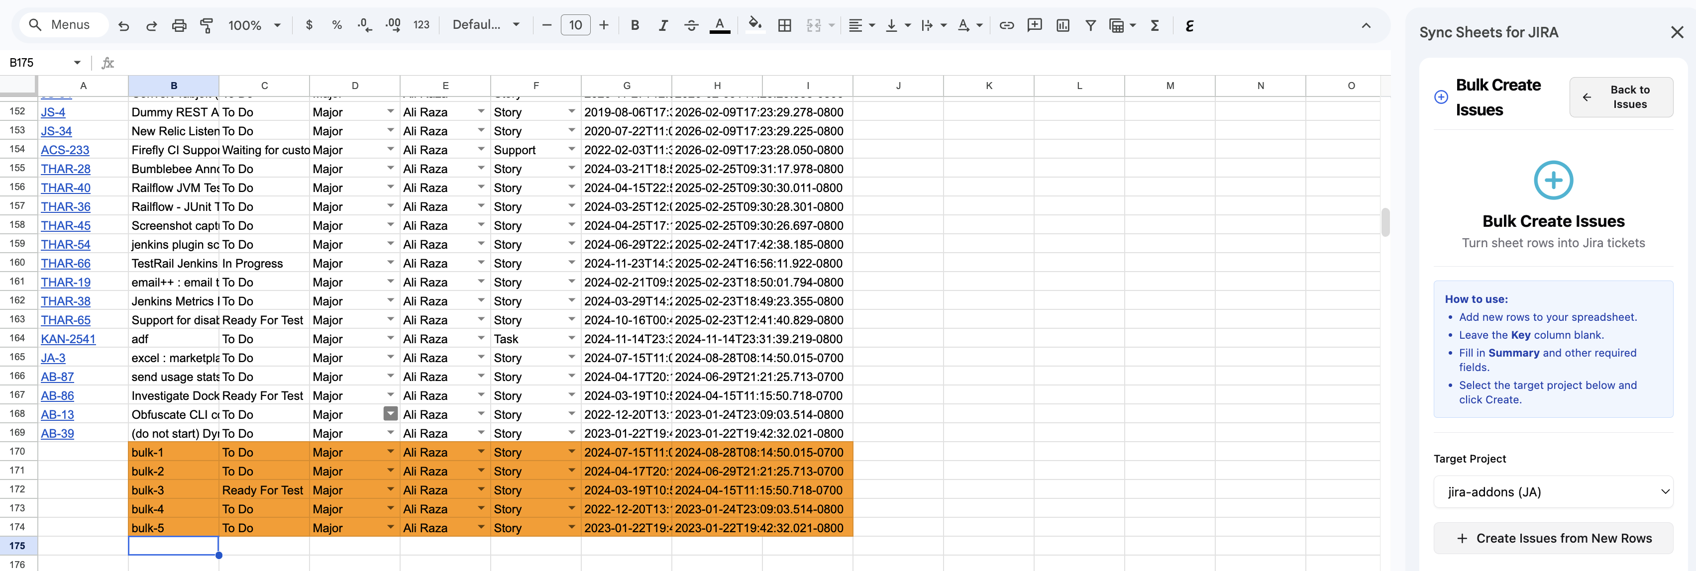
Task: Select the Paint format tool
Action: coord(207,25)
